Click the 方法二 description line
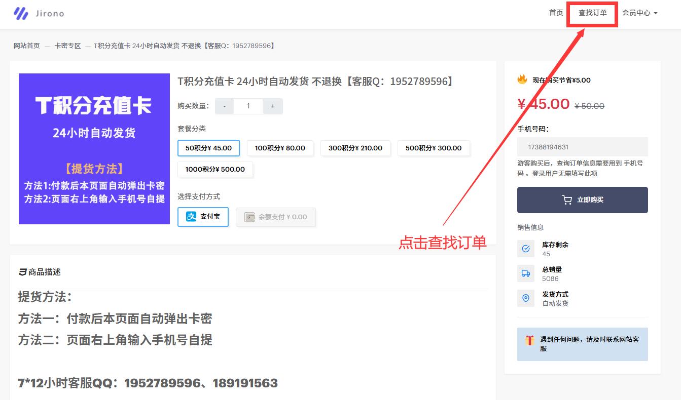The width and height of the screenshot is (681, 400). [115, 340]
